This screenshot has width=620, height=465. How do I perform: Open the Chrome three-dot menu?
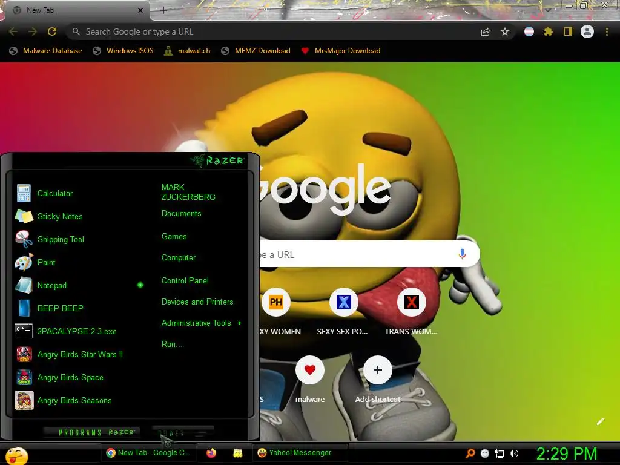pyautogui.click(x=607, y=31)
